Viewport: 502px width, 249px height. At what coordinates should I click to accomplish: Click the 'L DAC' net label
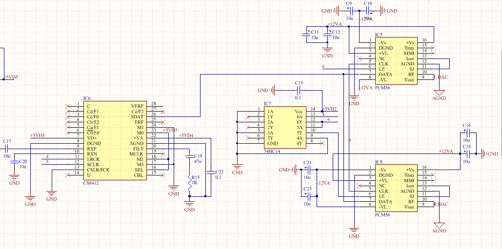[x=441, y=77]
